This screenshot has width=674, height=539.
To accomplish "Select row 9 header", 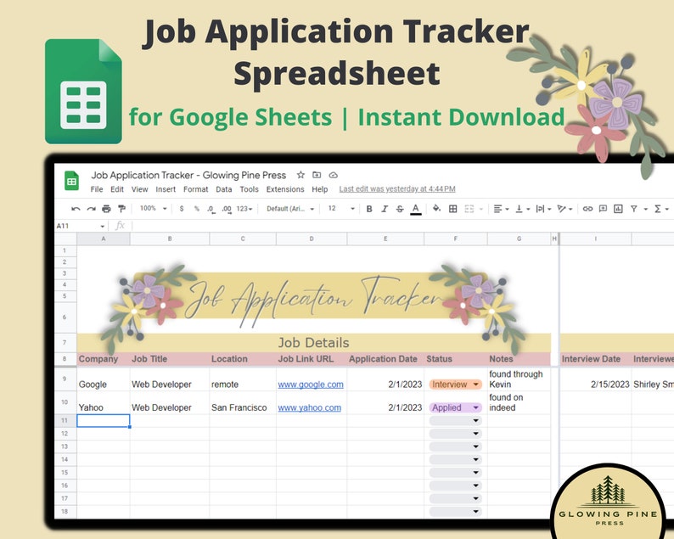I will point(65,379).
